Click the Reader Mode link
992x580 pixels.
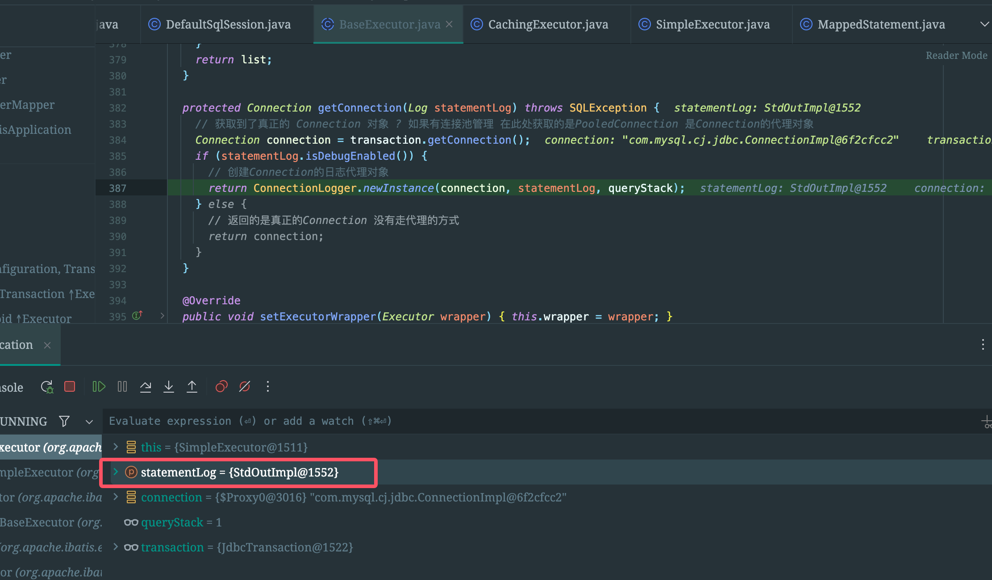tap(956, 55)
